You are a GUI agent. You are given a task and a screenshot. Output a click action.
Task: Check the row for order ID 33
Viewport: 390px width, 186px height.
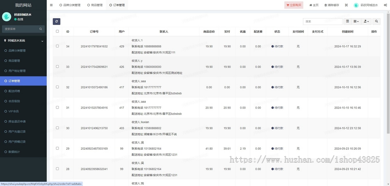point(58,66)
